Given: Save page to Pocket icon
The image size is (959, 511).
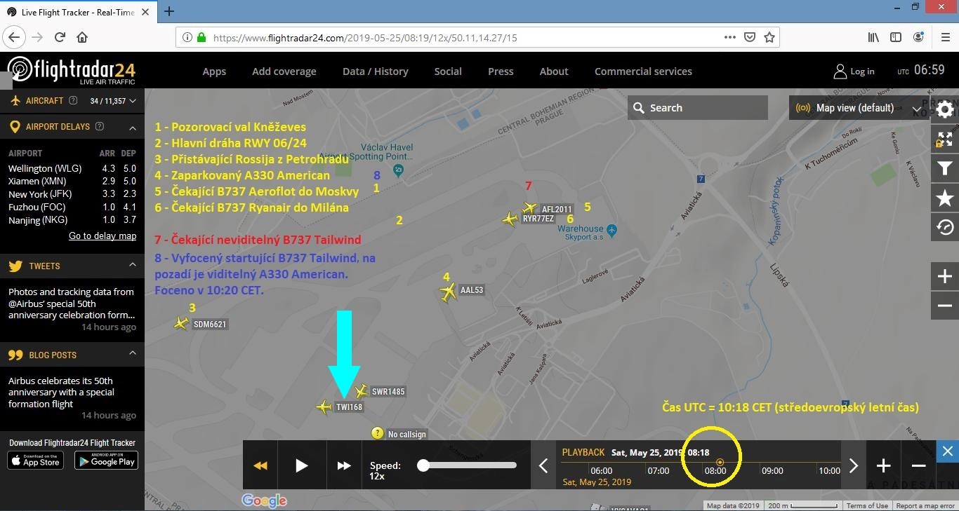Looking at the screenshot, I should point(750,37).
